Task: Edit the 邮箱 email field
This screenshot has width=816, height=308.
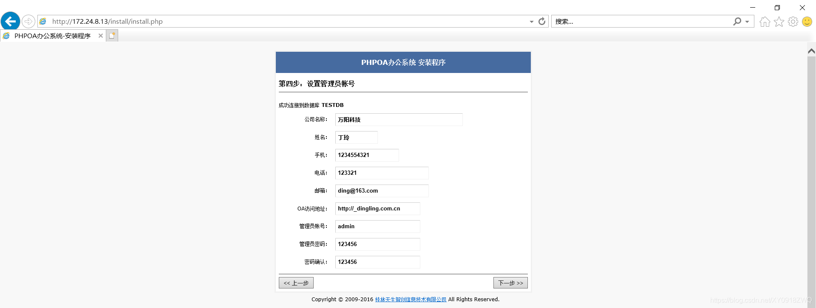Action: pyautogui.click(x=382, y=191)
